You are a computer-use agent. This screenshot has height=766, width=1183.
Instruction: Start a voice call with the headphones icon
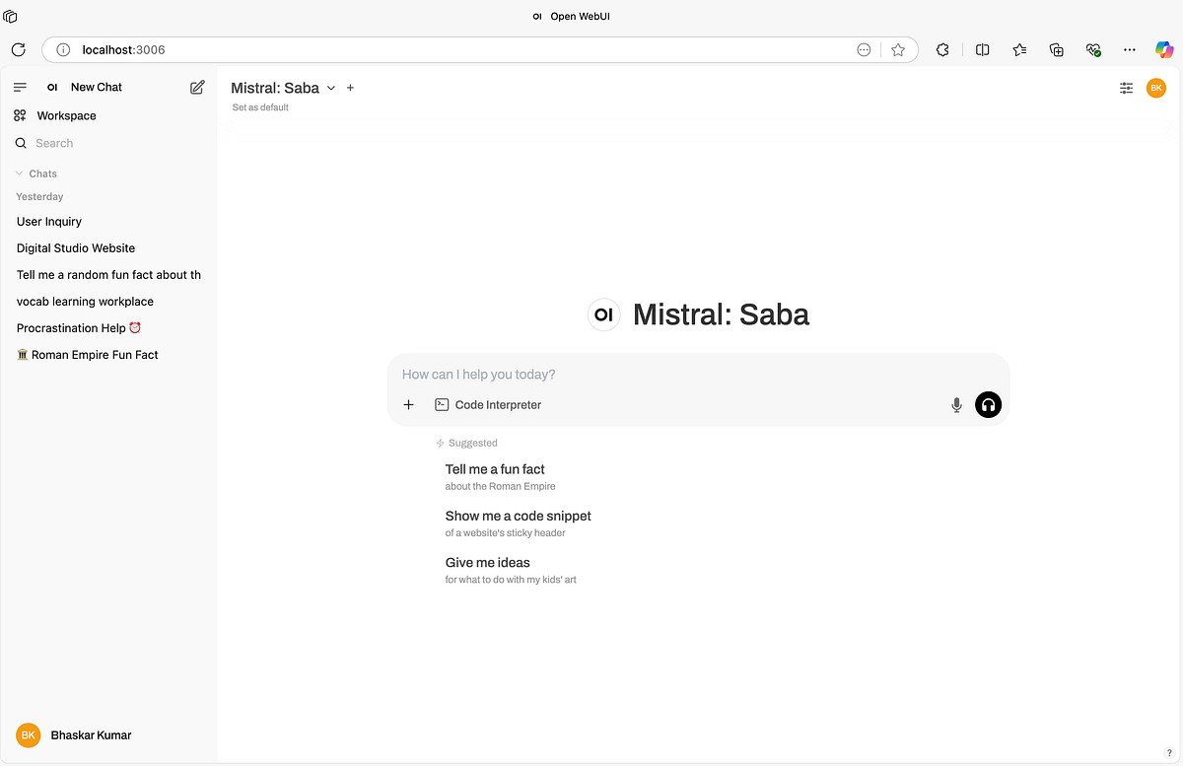[988, 404]
